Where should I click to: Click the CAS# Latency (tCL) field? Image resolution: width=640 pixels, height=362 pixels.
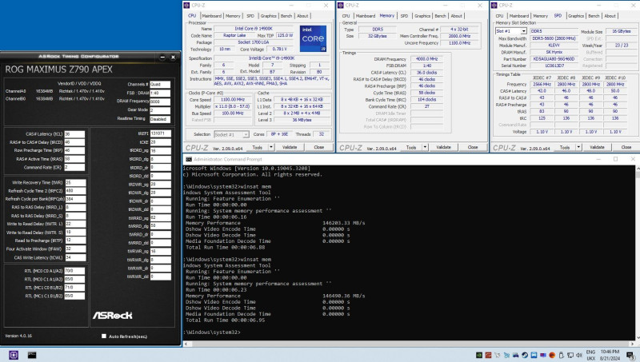(x=74, y=134)
